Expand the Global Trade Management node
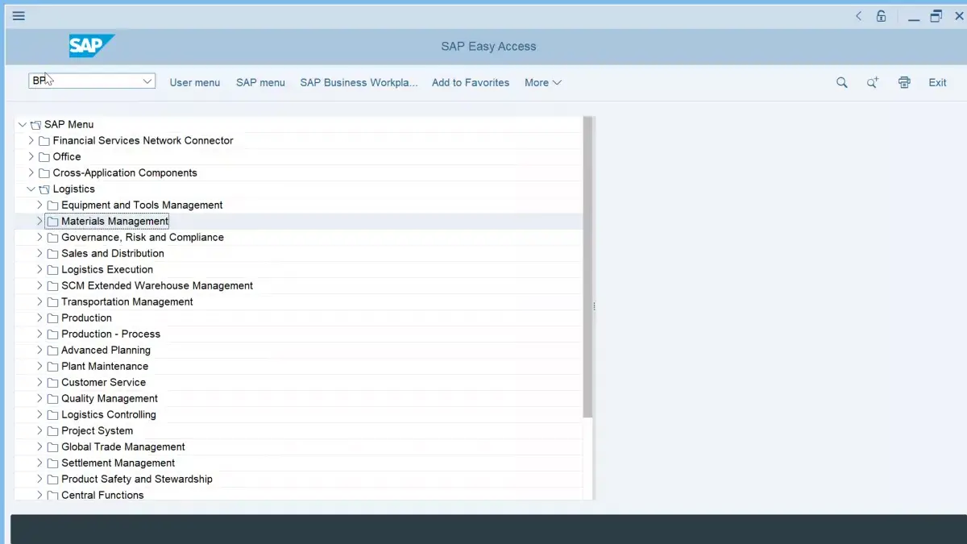Viewport: 967px width, 544px height. click(40, 446)
